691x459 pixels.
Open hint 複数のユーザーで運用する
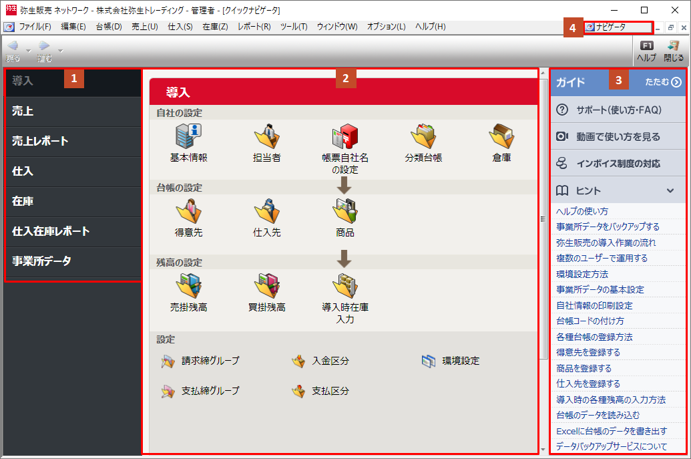[602, 258]
